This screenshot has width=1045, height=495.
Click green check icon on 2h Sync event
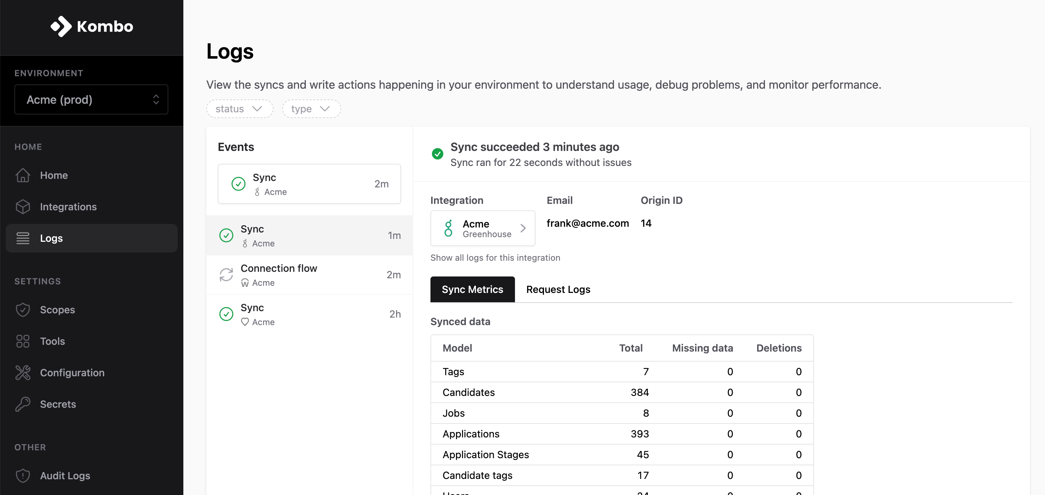(x=226, y=314)
